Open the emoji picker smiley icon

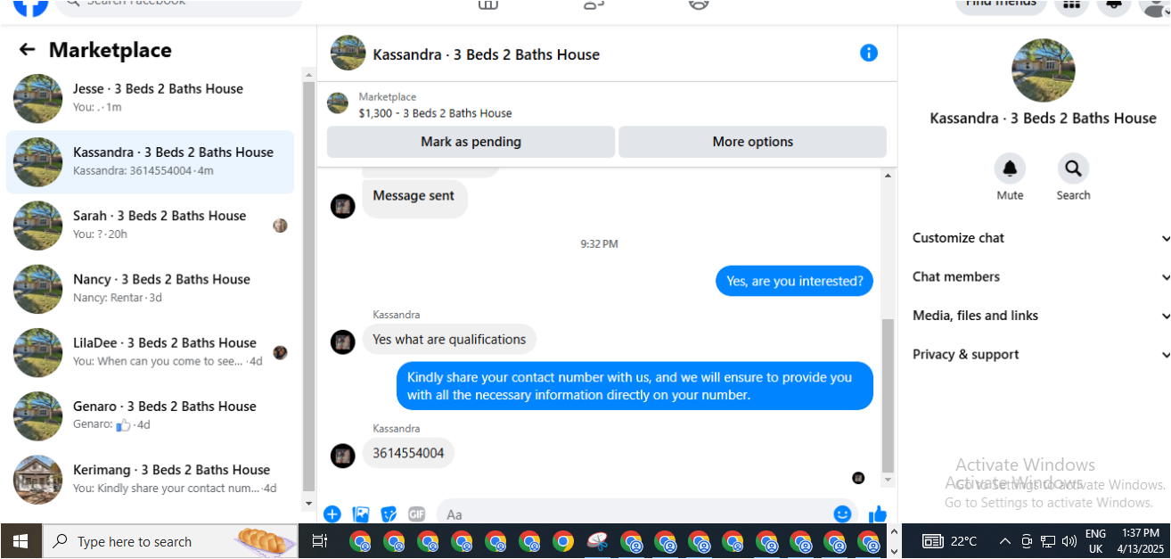(842, 514)
